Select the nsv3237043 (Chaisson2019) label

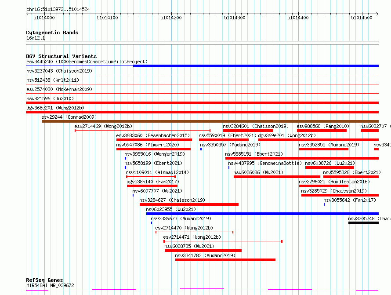pos(59,71)
